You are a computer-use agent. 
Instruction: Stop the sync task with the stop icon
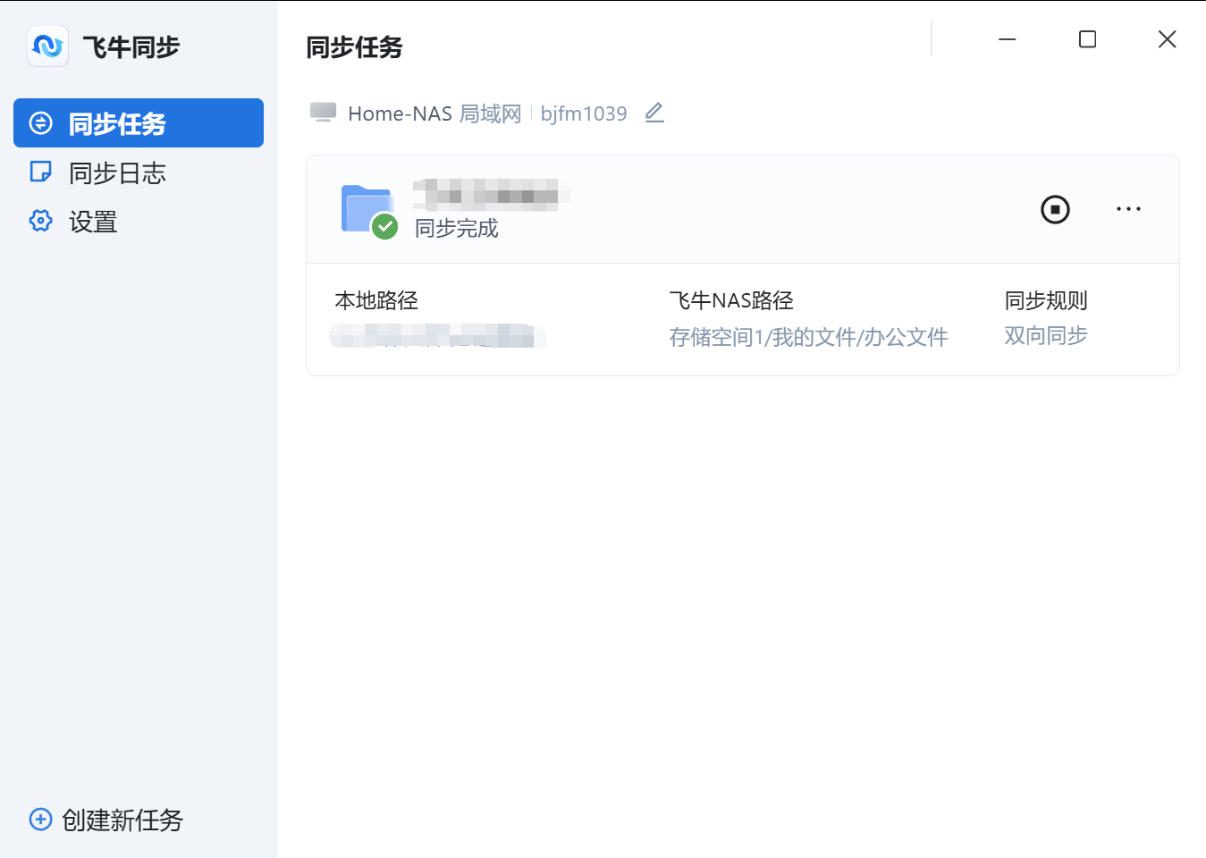coord(1055,209)
